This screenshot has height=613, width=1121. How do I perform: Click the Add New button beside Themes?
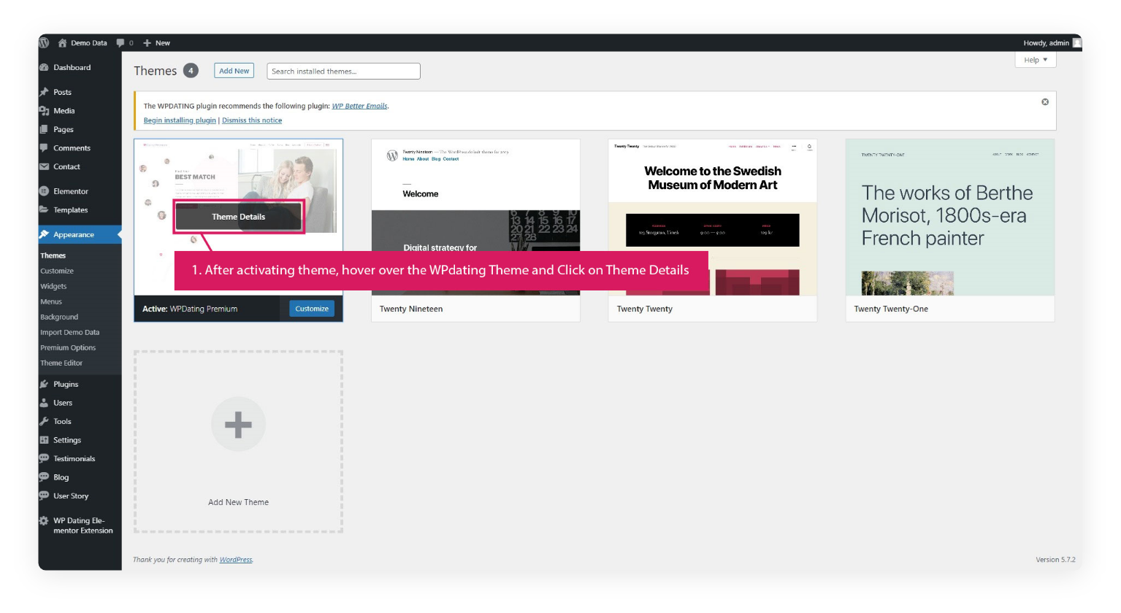pos(234,71)
